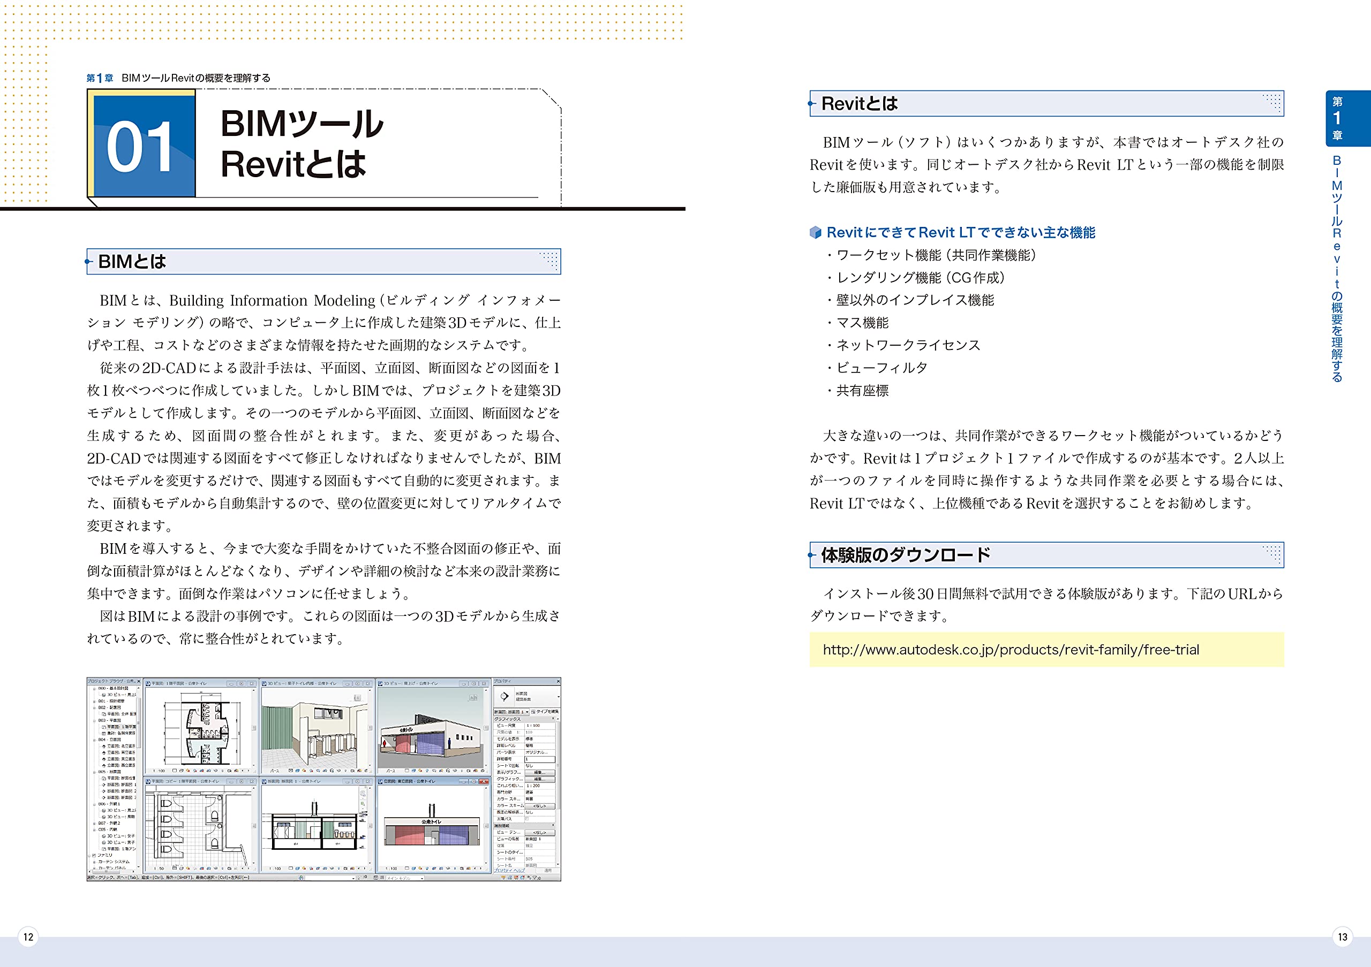Click the 詳細番号 input field
The width and height of the screenshot is (1371, 967).
[540, 759]
